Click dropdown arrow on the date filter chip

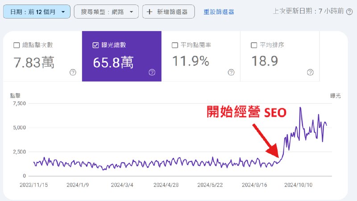(x=63, y=12)
